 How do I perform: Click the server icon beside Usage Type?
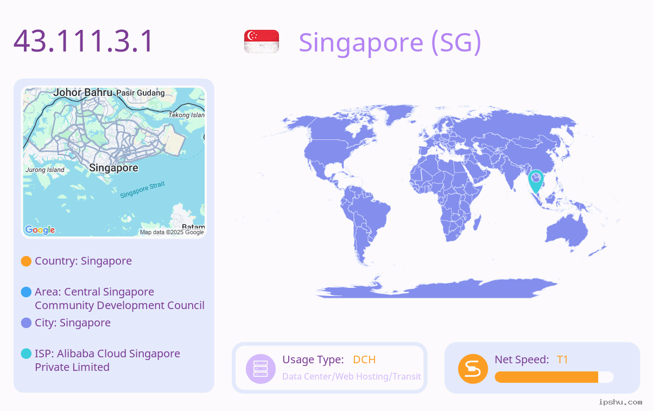tap(261, 369)
